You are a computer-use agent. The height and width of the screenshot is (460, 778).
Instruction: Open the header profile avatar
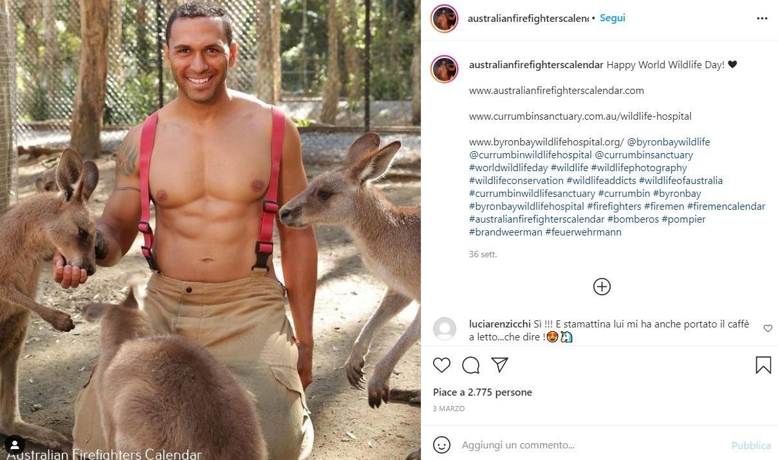point(445,18)
